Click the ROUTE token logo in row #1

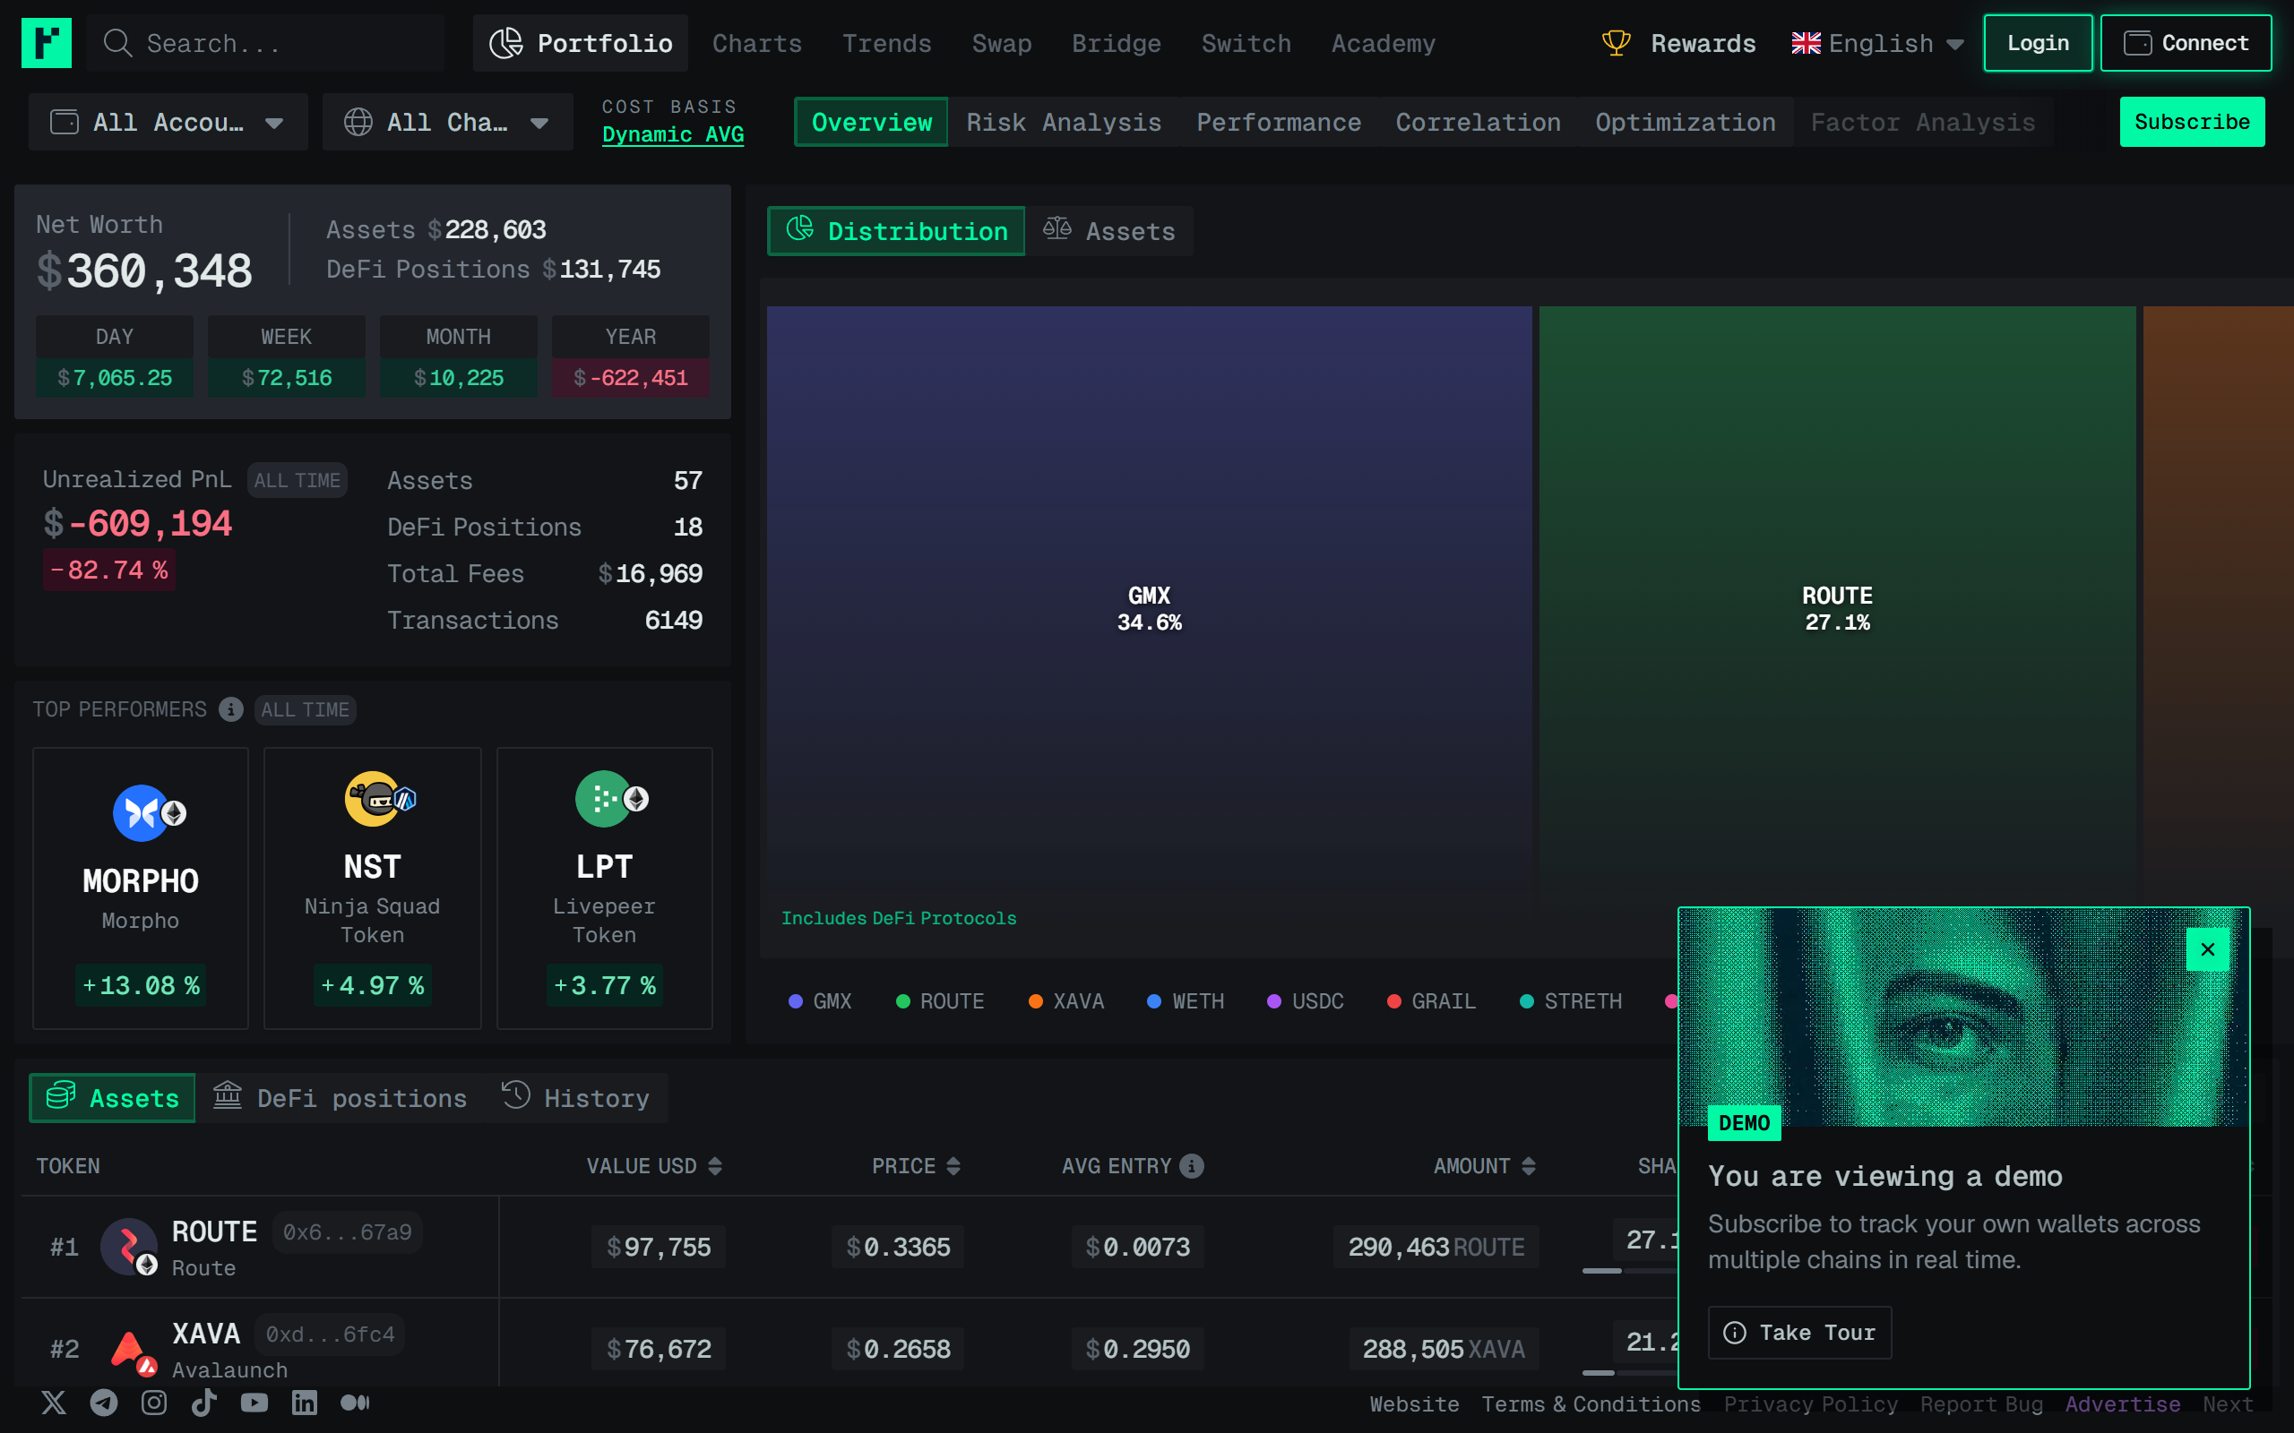[x=129, y=1245]
